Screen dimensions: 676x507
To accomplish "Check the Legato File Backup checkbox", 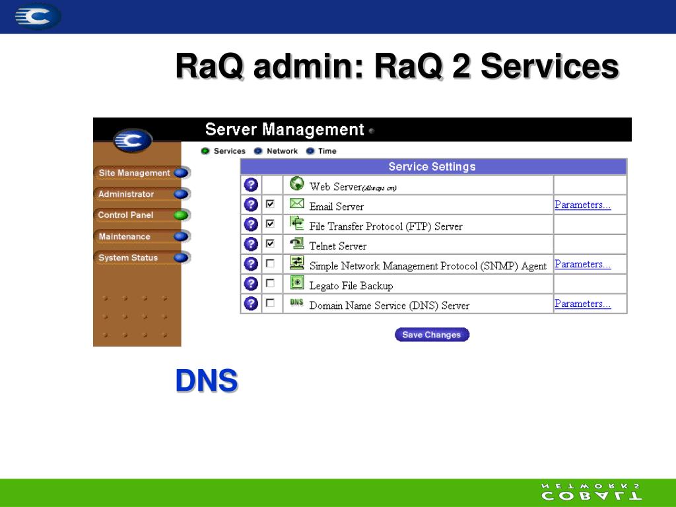I will 270,283.
